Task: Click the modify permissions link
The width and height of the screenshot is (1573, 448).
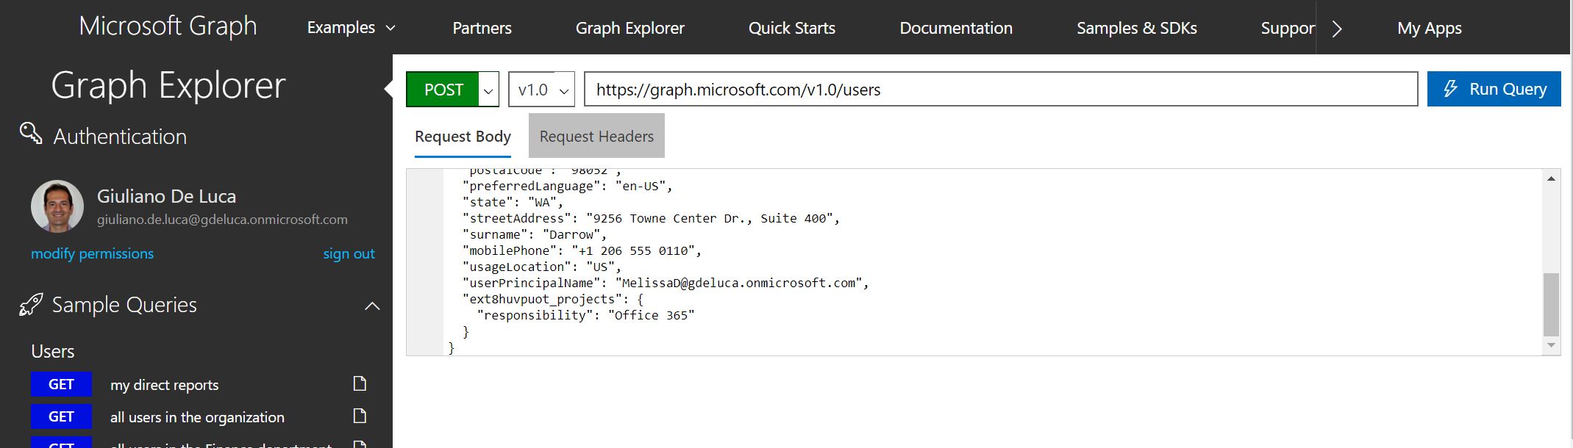Action: point(92,253)
